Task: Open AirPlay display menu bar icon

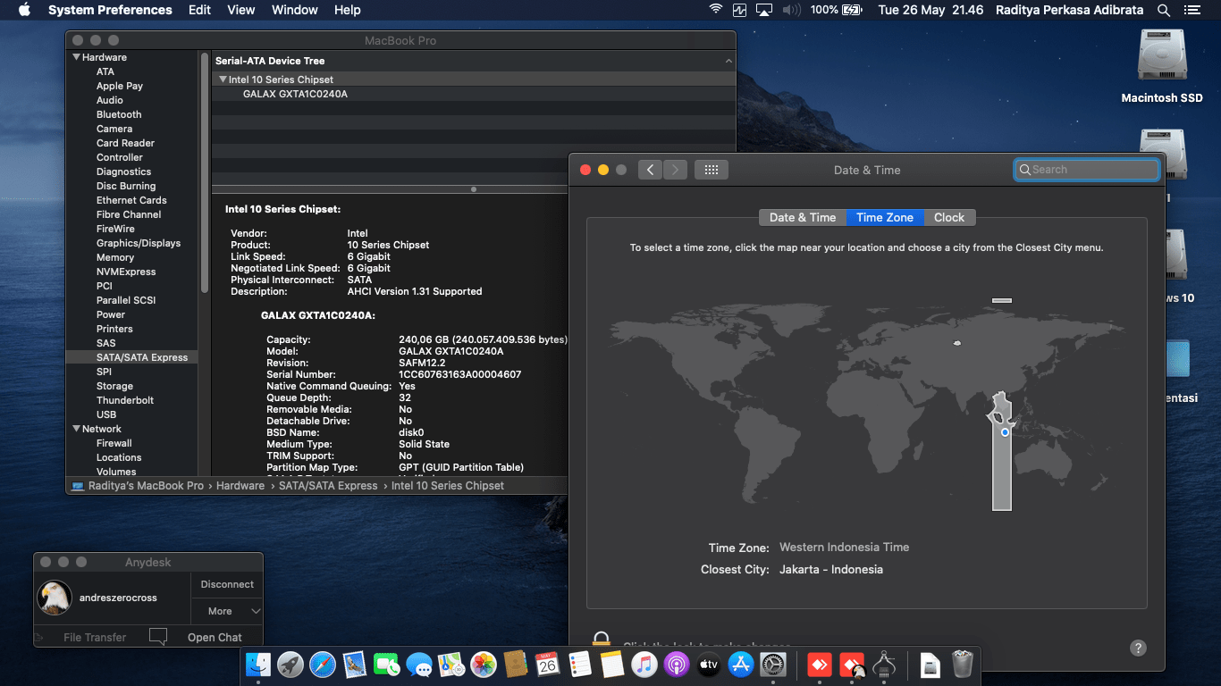Action: (x=763, y=10)
